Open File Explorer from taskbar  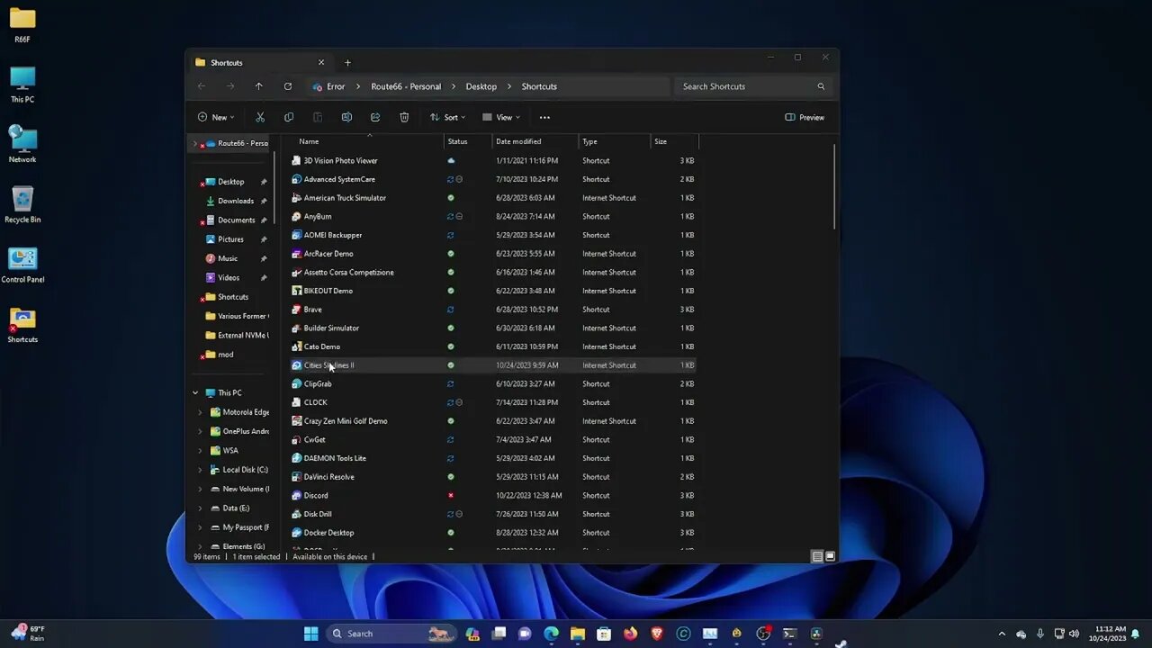pos(578,634)
